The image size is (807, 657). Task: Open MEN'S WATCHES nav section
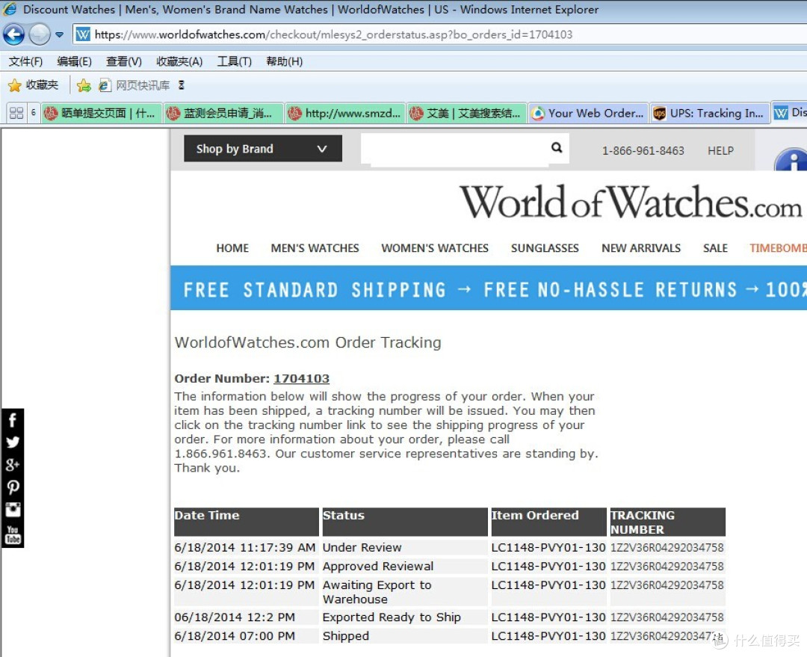pos(315,248)
